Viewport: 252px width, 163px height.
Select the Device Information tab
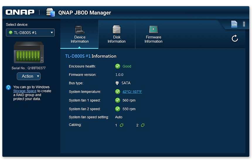tap(79, 34)
